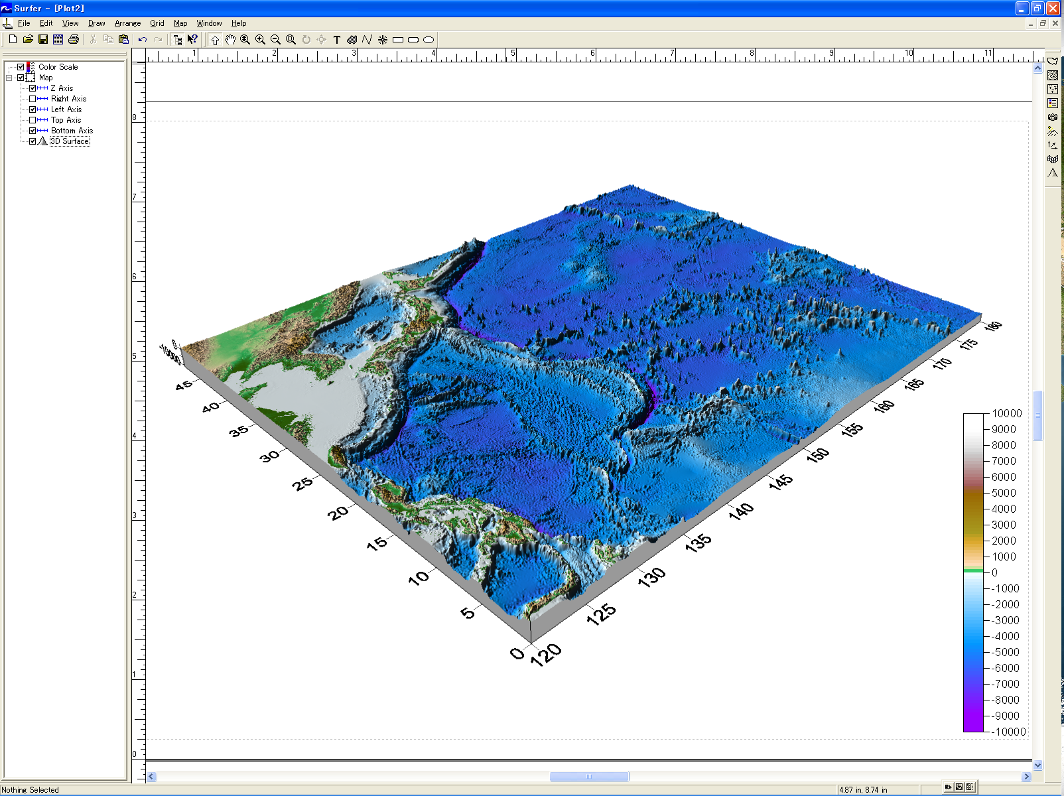Click the horizontal scrollbar thumb
1064x796 pixels.
[x=589, y=777]
